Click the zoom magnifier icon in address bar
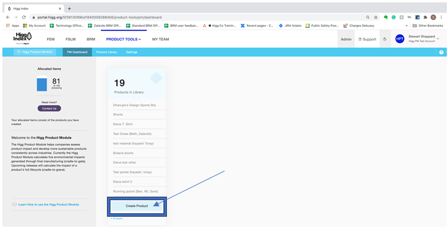 (x=368, y=17)
